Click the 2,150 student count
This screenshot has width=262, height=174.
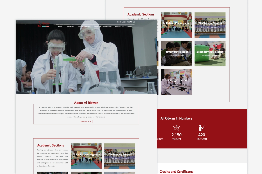[177, 135]
